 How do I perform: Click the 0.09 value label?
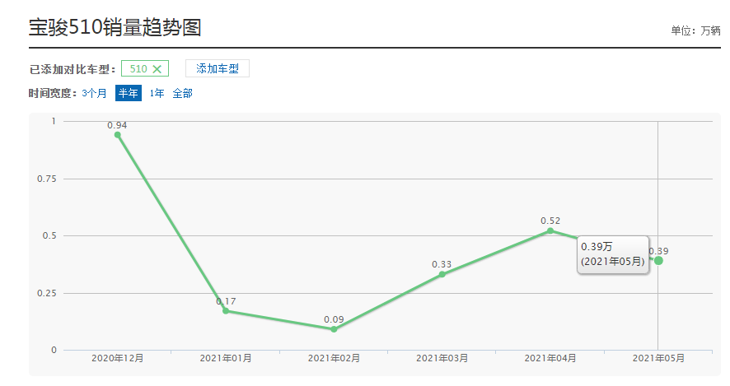point(334,319)
